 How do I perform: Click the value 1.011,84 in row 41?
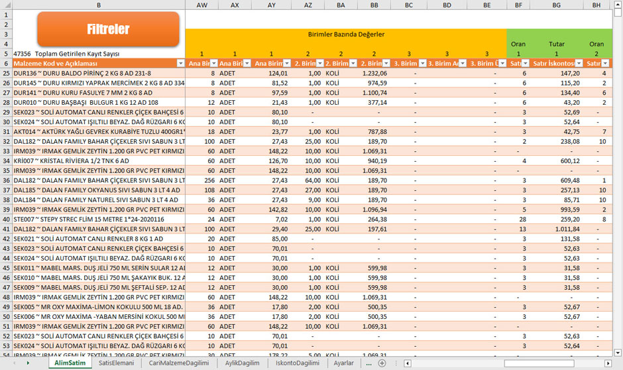[x=567, y=229]
